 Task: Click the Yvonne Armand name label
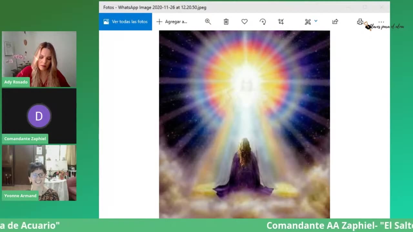[20, 196]
